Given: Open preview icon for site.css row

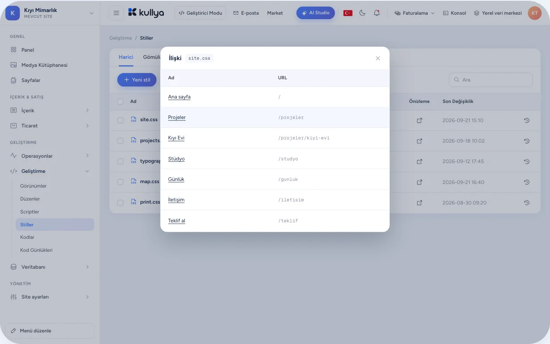Looking at the screenshot, I should 420,120.
